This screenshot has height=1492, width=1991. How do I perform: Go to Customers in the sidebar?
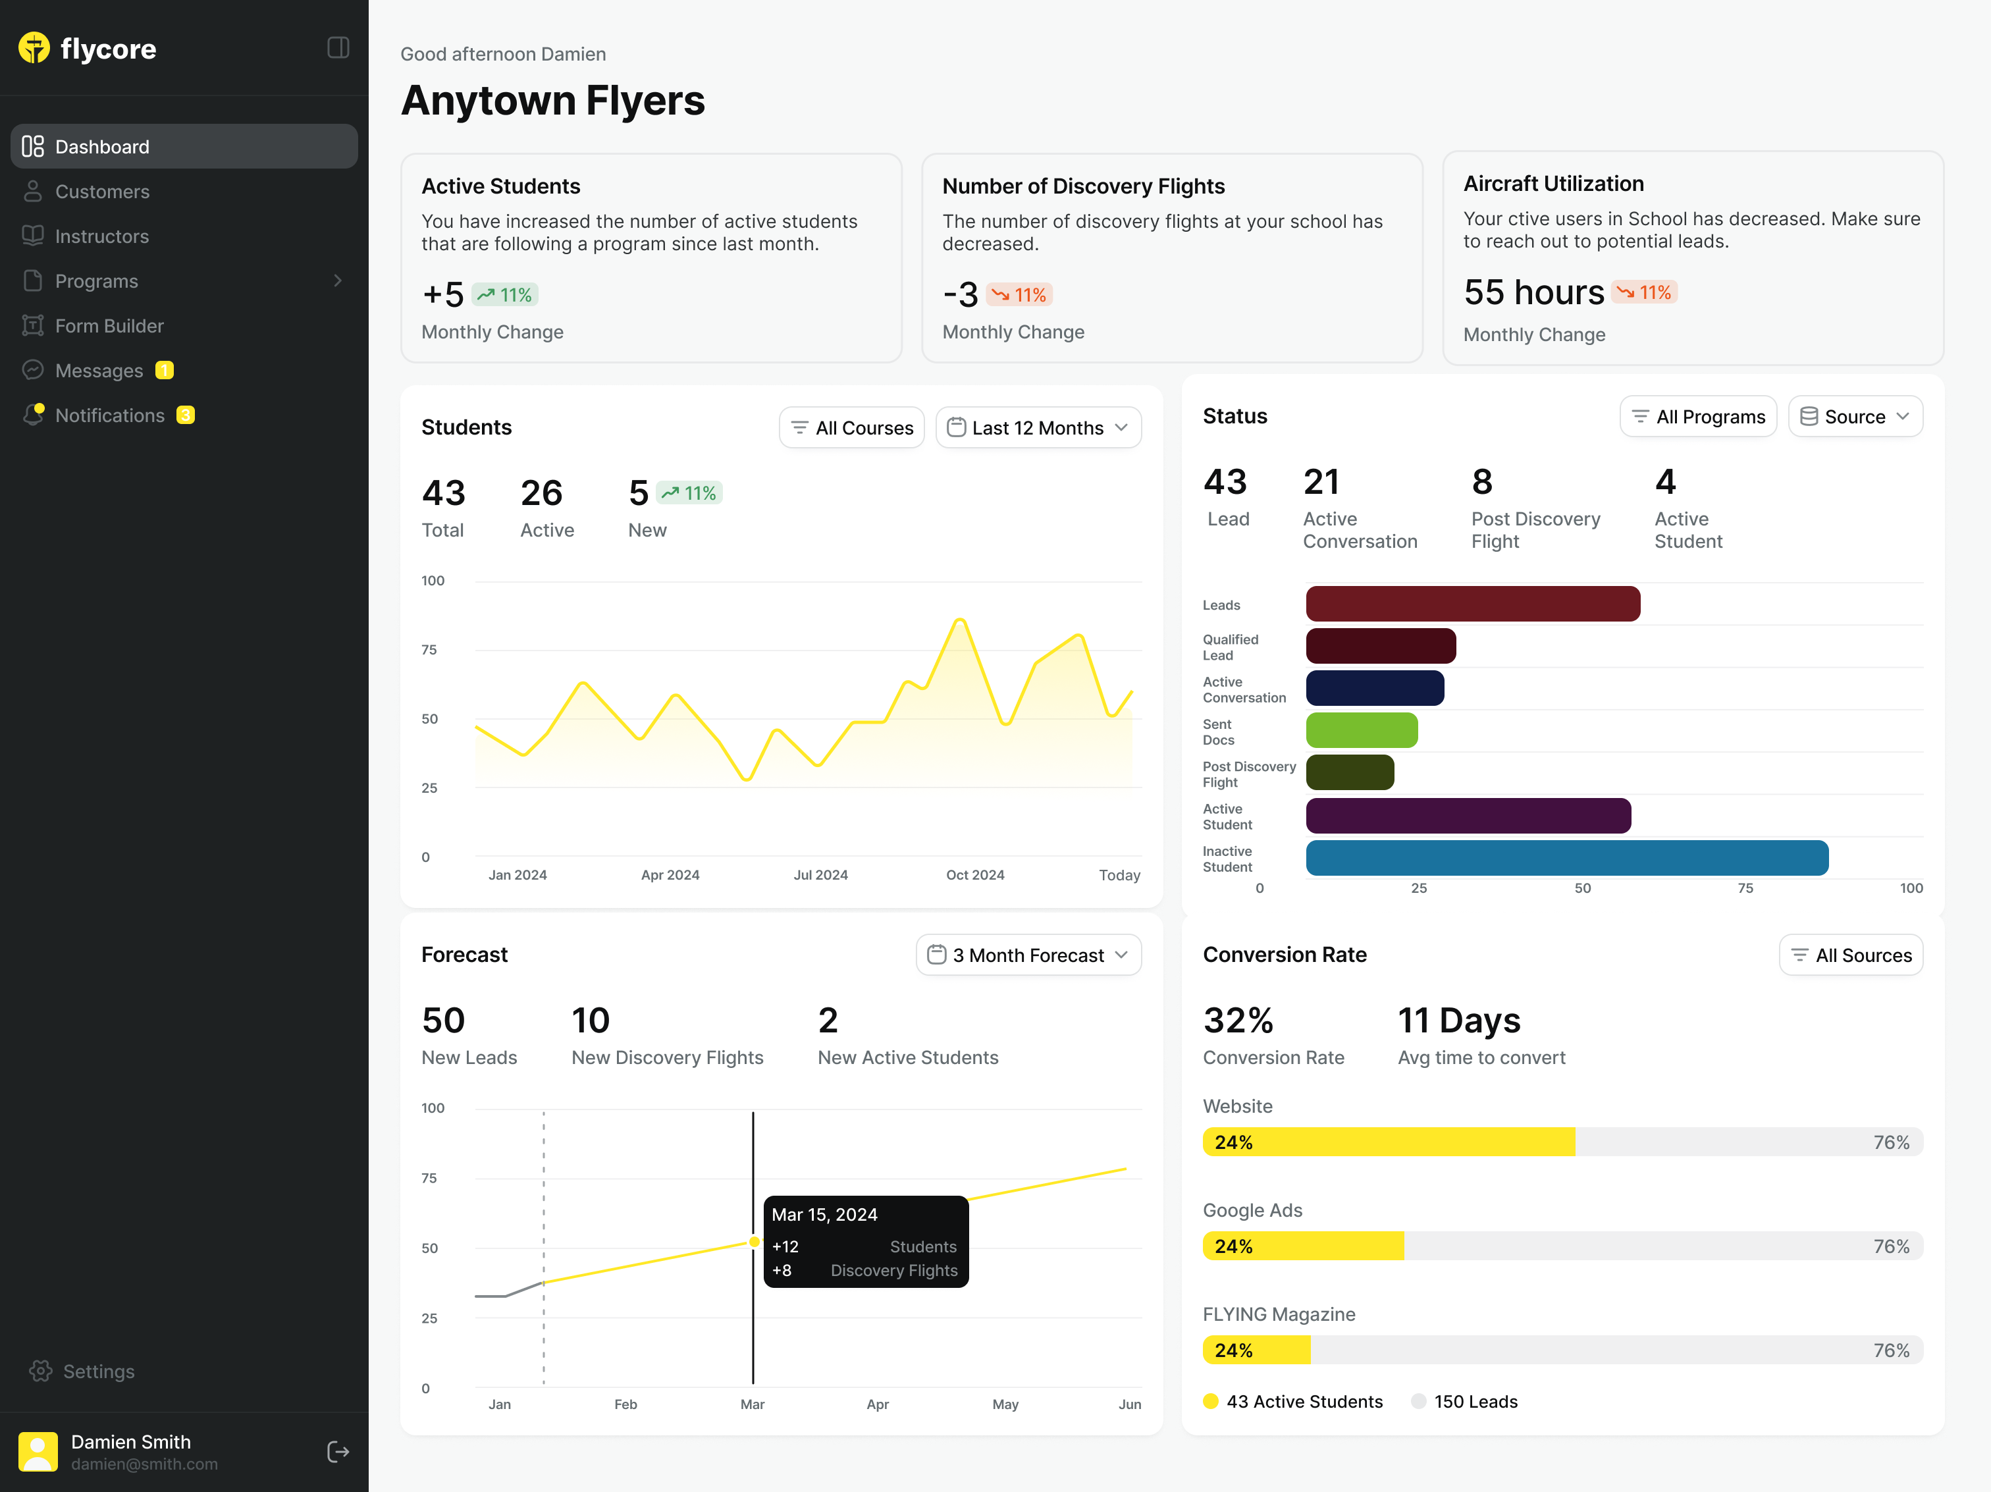pyautogui.click(x=101, y=192)
